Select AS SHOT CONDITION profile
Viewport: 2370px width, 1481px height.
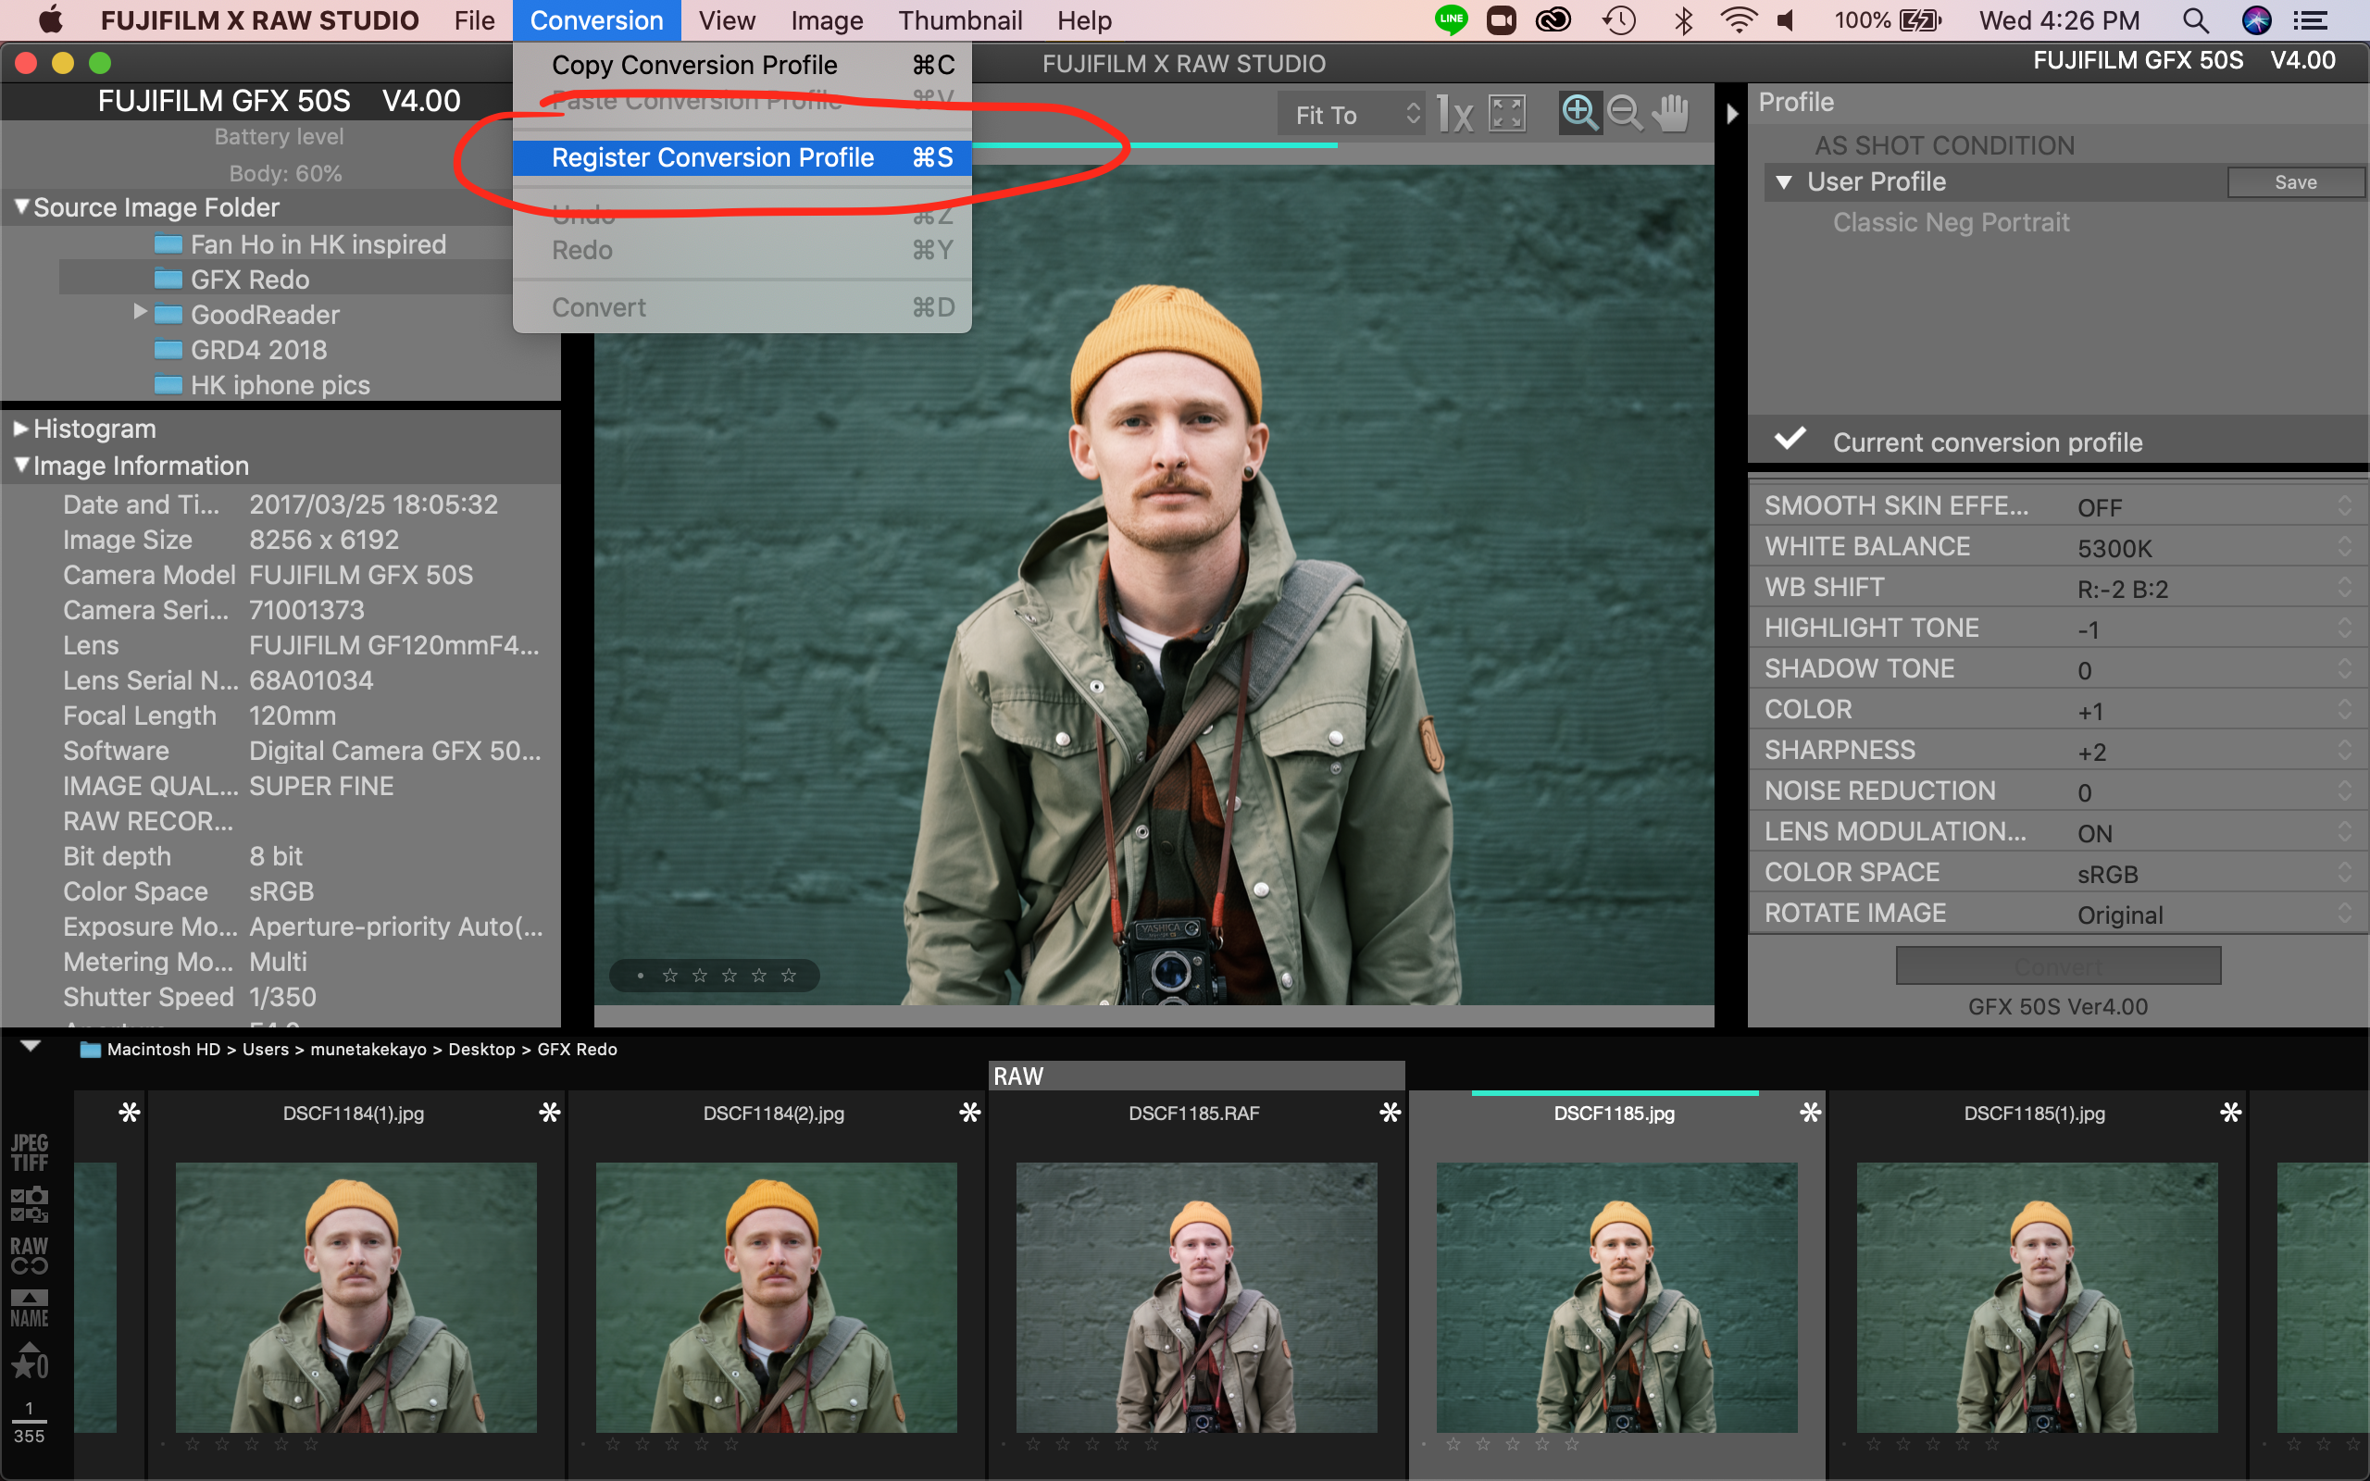(x=1944, y=145)
